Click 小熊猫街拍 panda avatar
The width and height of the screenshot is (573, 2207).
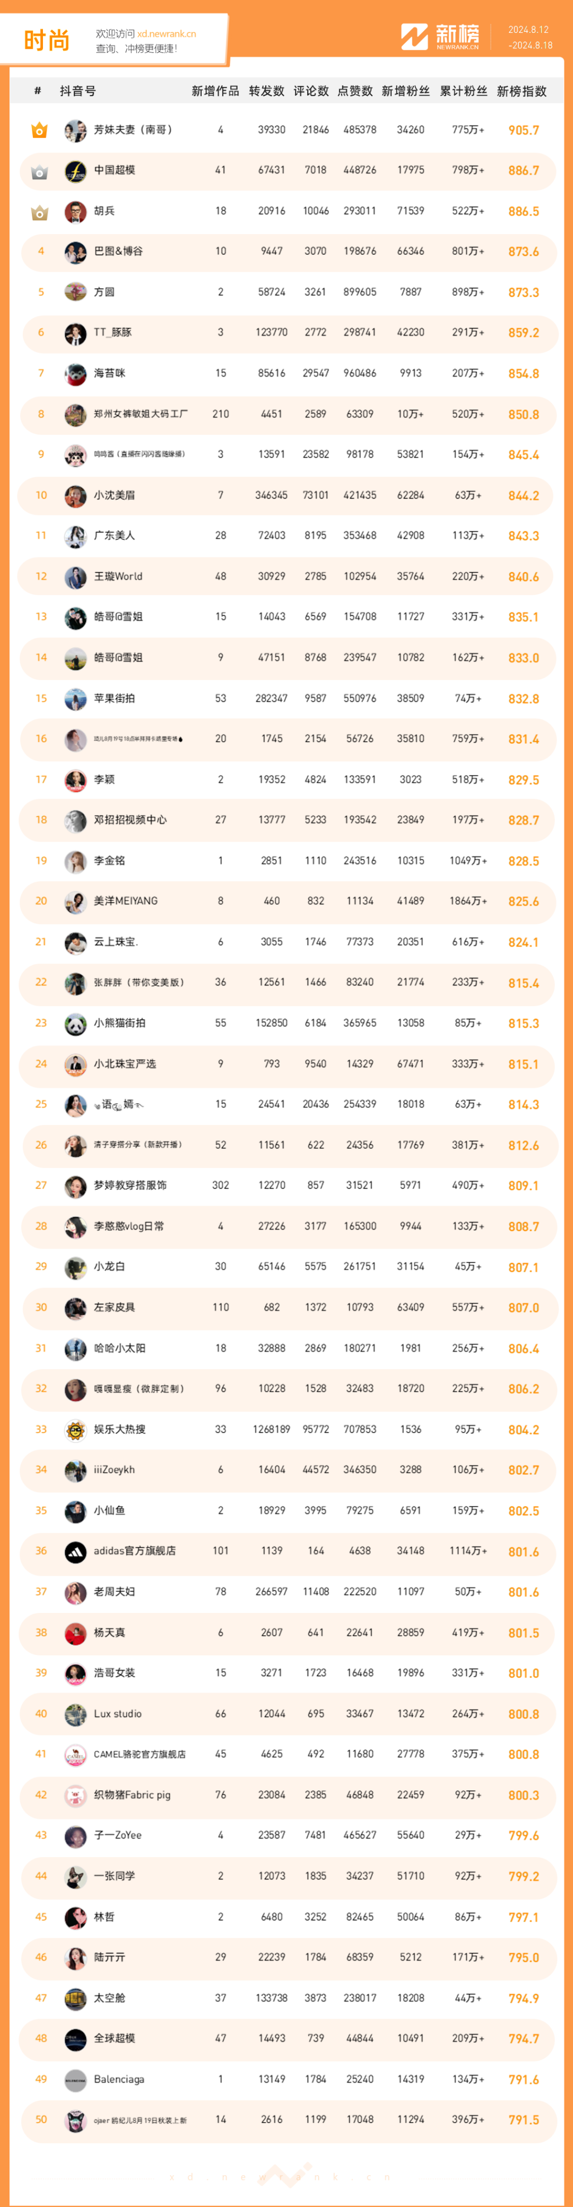(75, 1024)
